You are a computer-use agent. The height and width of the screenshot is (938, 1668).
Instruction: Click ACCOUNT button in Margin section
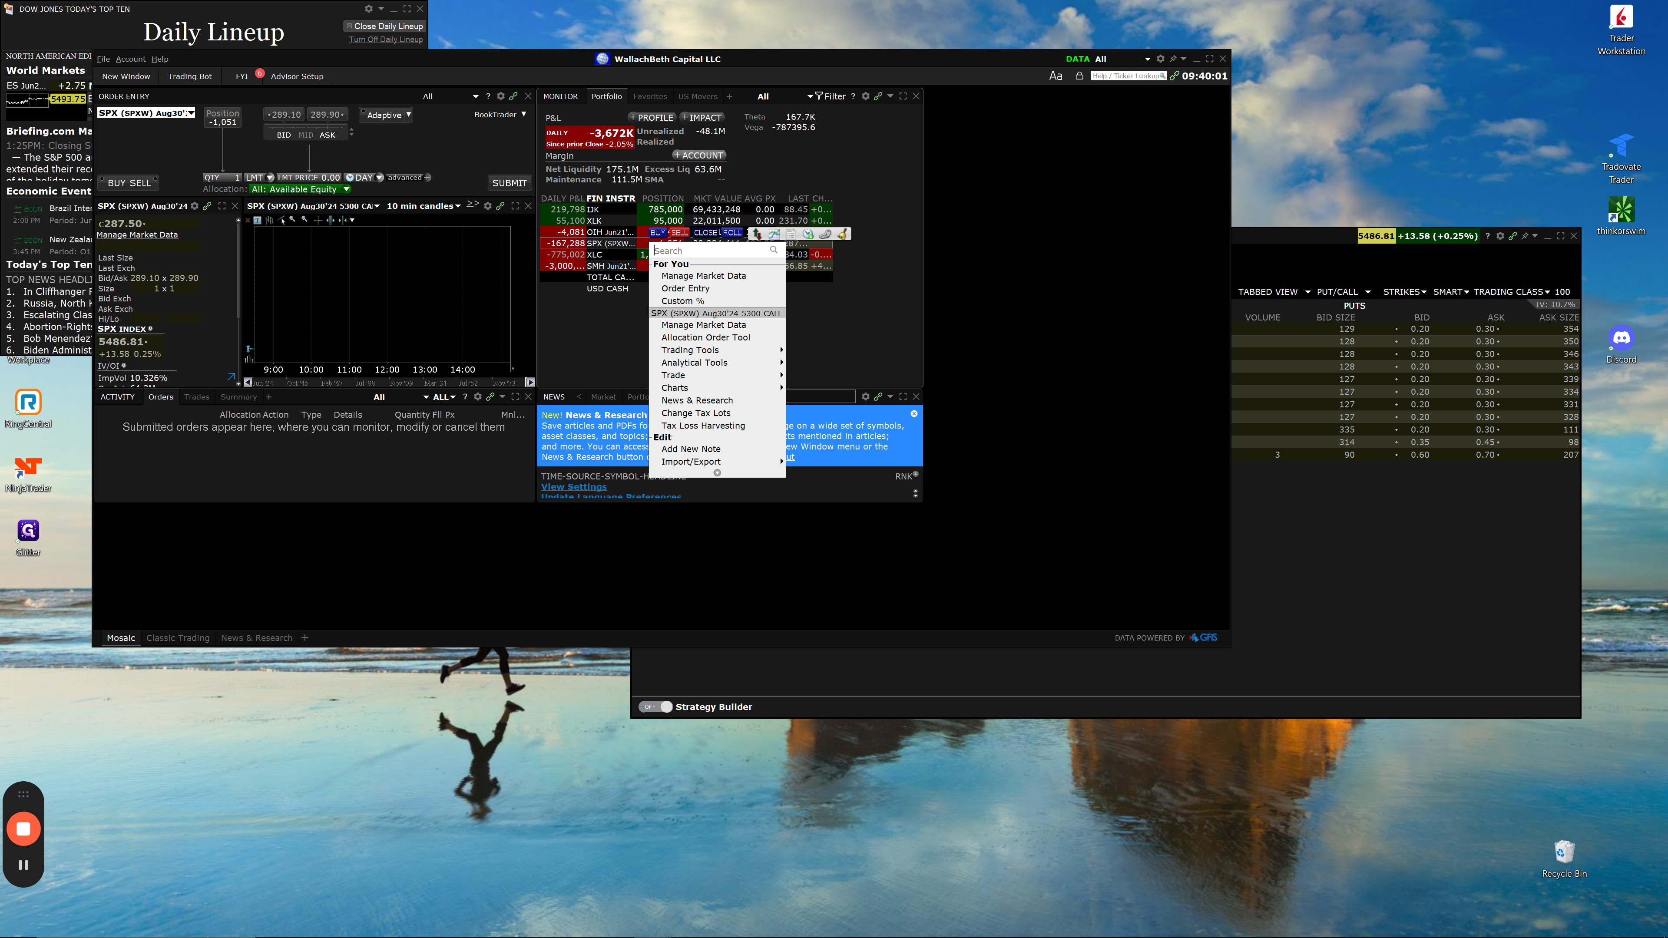tap(698, 155)
